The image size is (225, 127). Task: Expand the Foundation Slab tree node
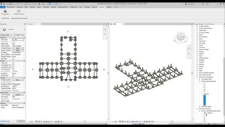click(x=199, y=79)
